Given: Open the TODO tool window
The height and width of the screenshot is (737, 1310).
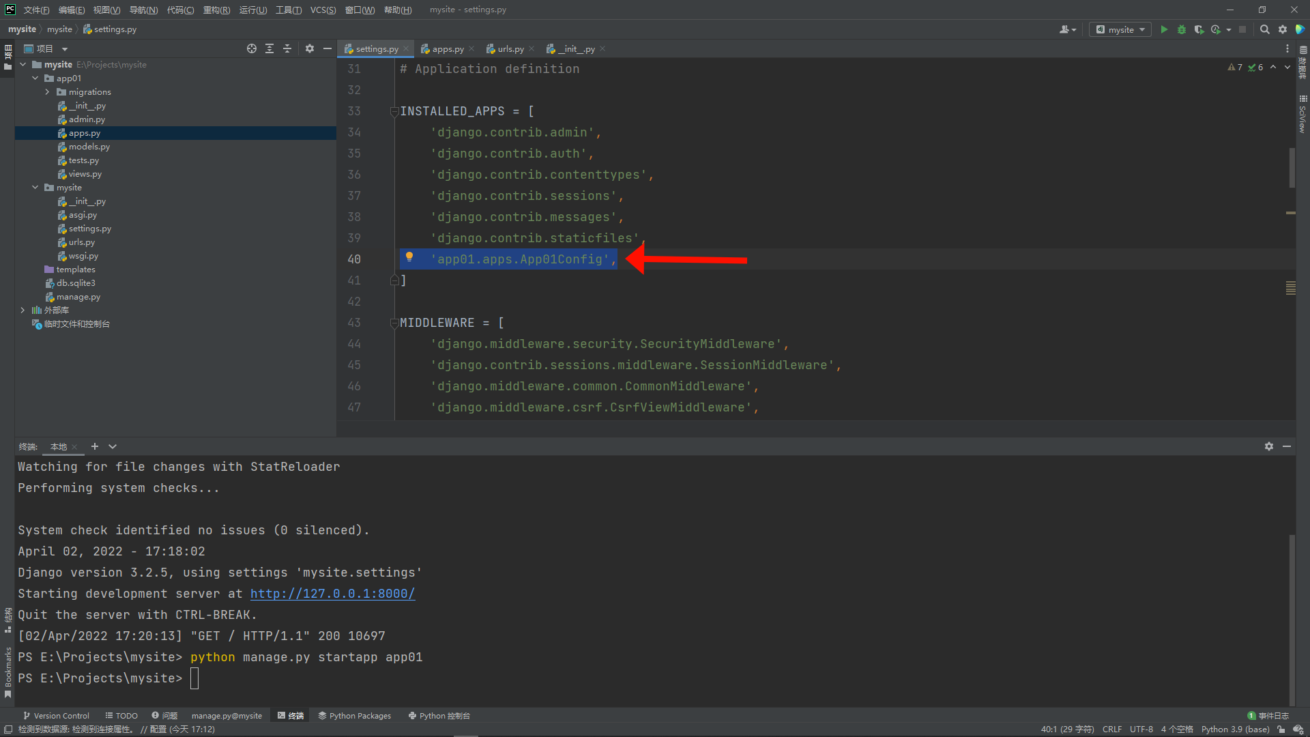Looking at the screenshot, I should (x=121, y=716).
